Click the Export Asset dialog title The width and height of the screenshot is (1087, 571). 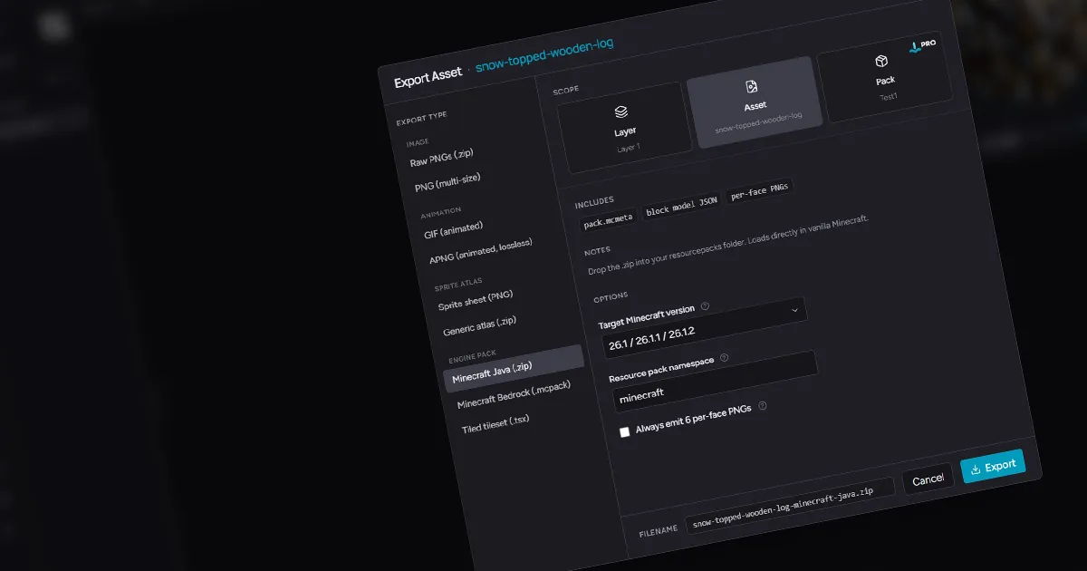pyautogui.click(x=428, y=78)
